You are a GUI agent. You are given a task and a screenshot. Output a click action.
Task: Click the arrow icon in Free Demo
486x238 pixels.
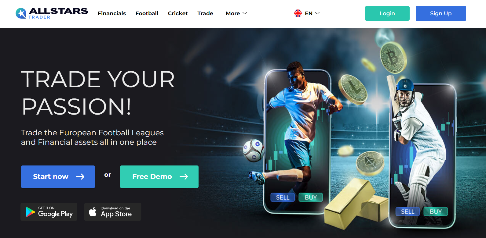point(184,177)
